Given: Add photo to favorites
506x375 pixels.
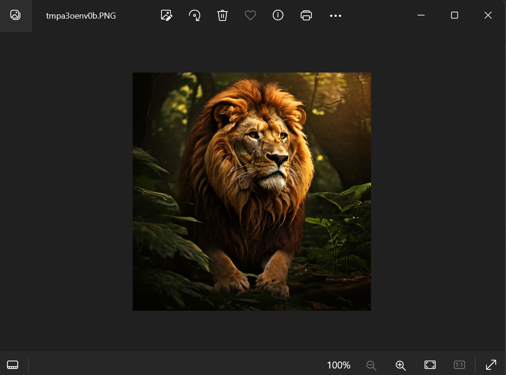Looking at the screenshot, I should click(250, 15).
